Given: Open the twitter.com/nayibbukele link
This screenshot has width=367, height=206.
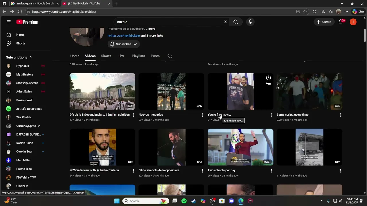Looking at the screenshot, I should tap(124, 35).
